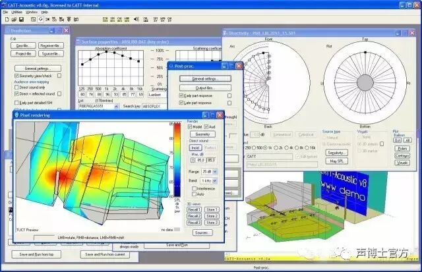Click the CATT-Acoustic app icon in main title bar
This screenshot has width=422, height=272.
click(x=4, y=5)
